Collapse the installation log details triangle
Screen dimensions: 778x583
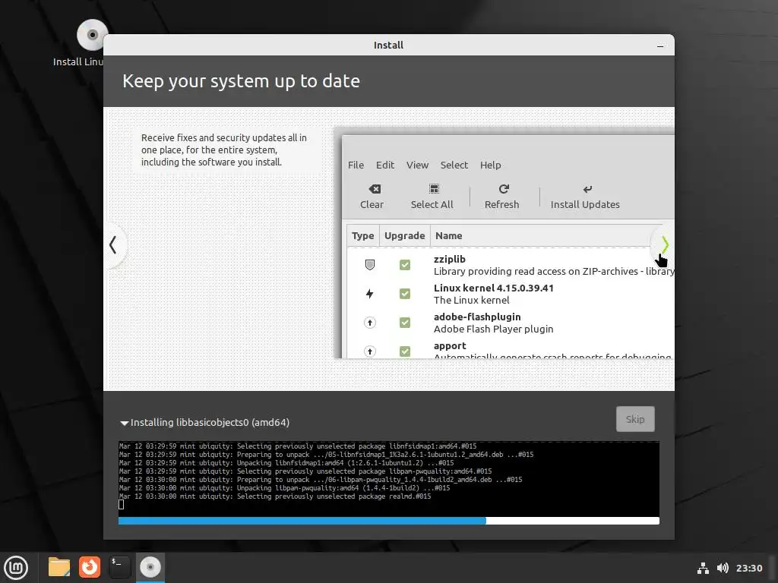[124, 423]
